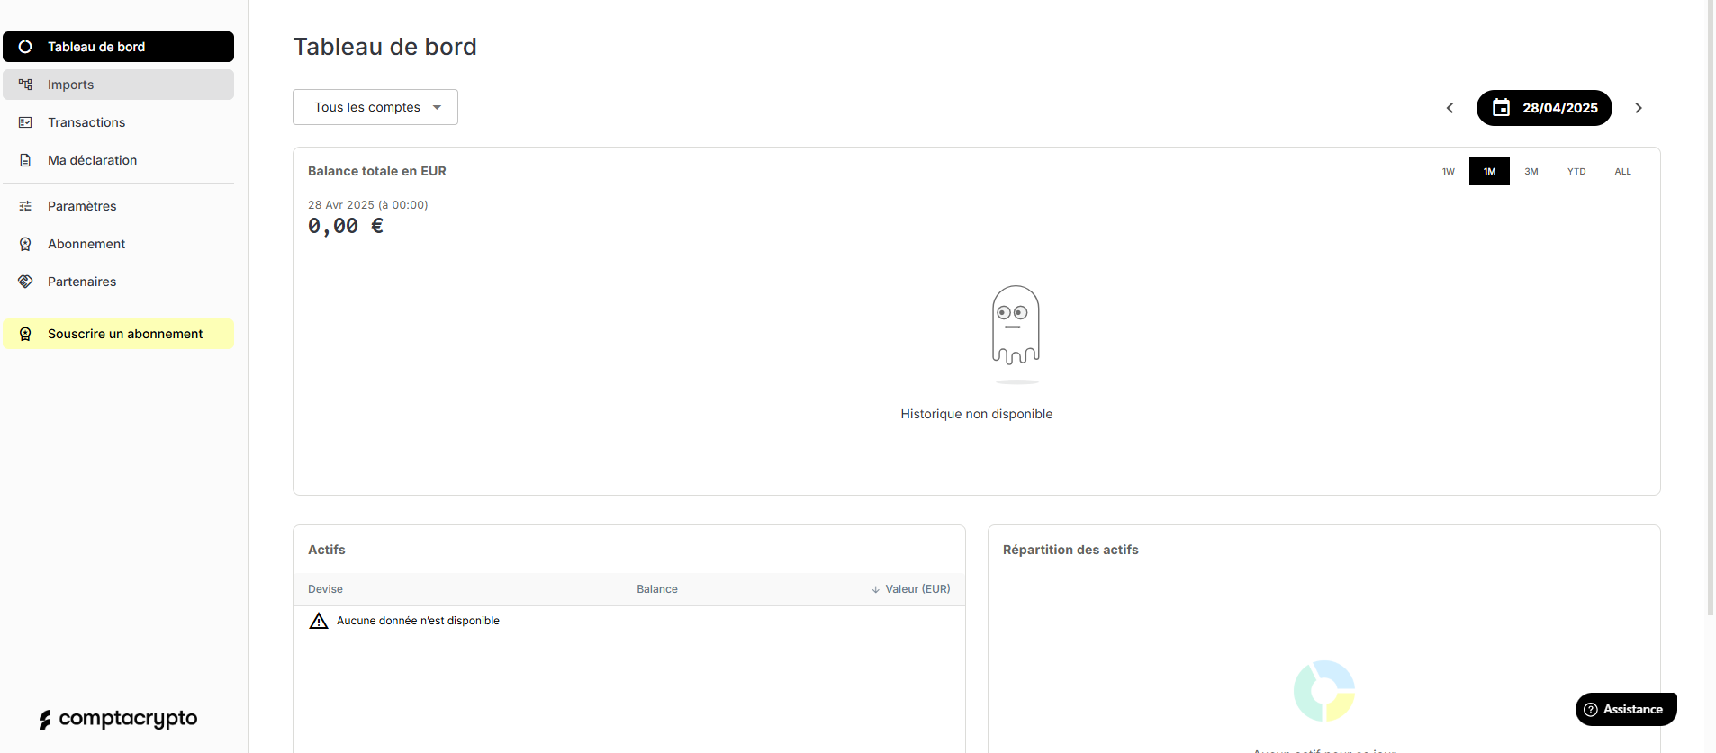Click the Paramètres sliders icon
Image resolution: width=1716 pixels, height=753 pixels.
pyautogui.click(x=25, y=206)
